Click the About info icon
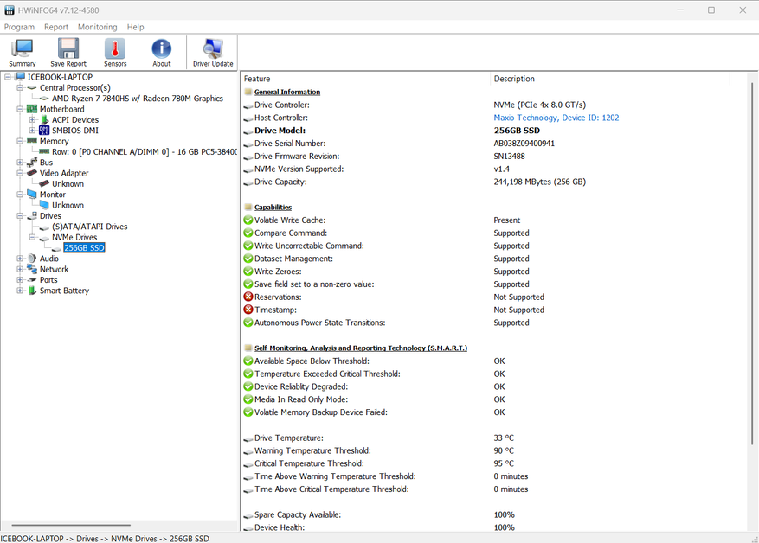Screen dimensions: 759x543 tap(161, 48)
